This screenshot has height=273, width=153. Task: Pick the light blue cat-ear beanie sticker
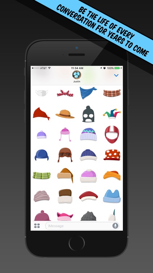pos(112,196)
